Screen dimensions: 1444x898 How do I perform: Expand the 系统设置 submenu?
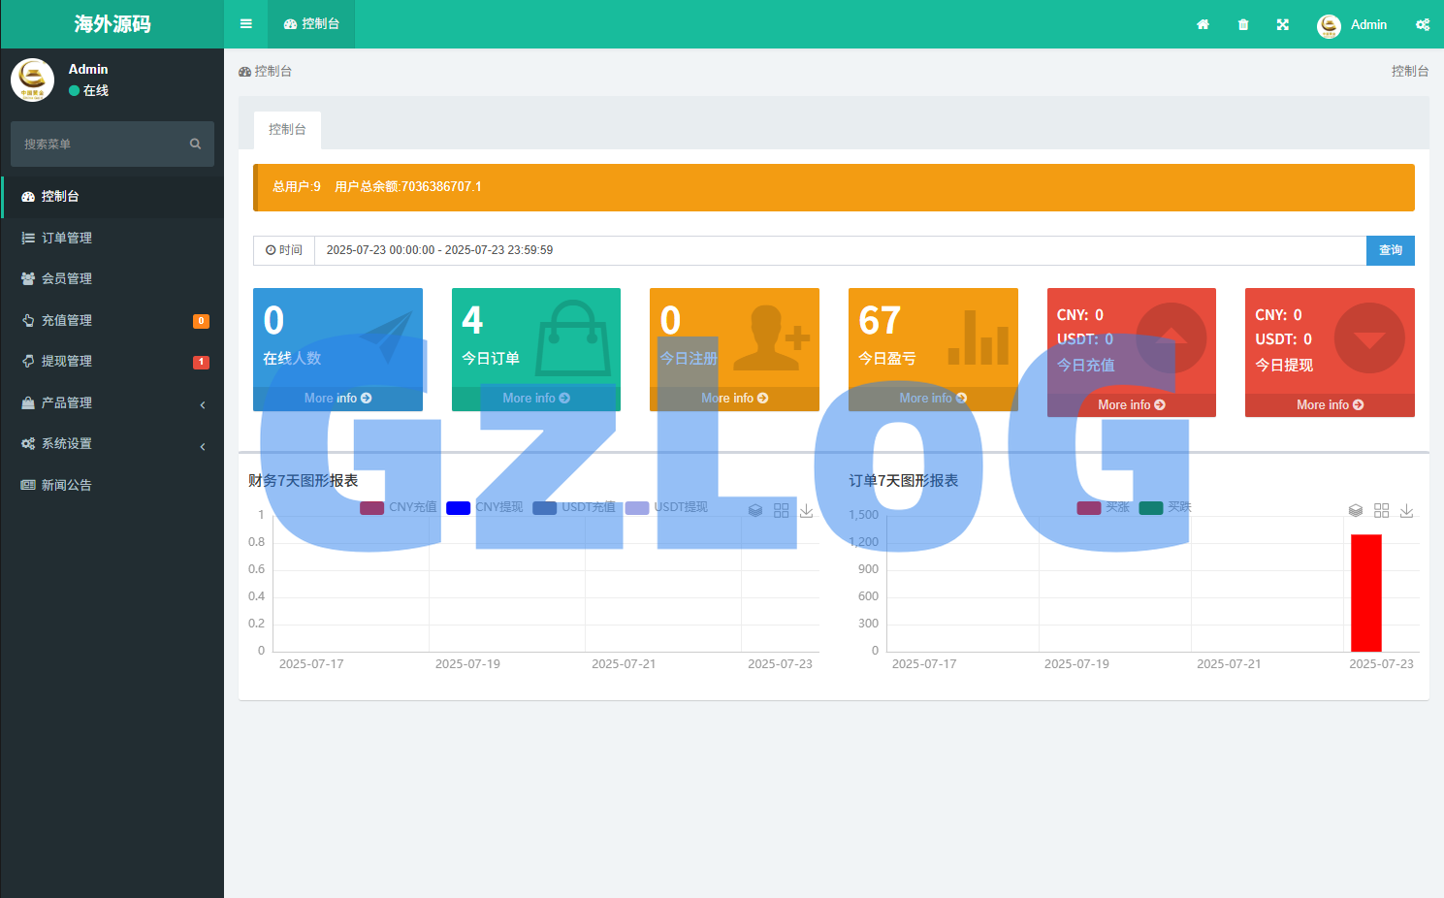112,443
